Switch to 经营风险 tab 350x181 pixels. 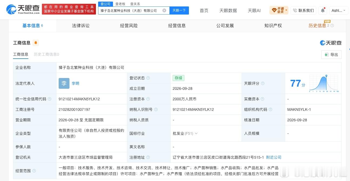pos(129,26)
